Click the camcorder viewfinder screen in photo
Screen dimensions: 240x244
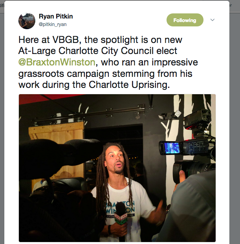pyautogui.click(x=171, y=148)
